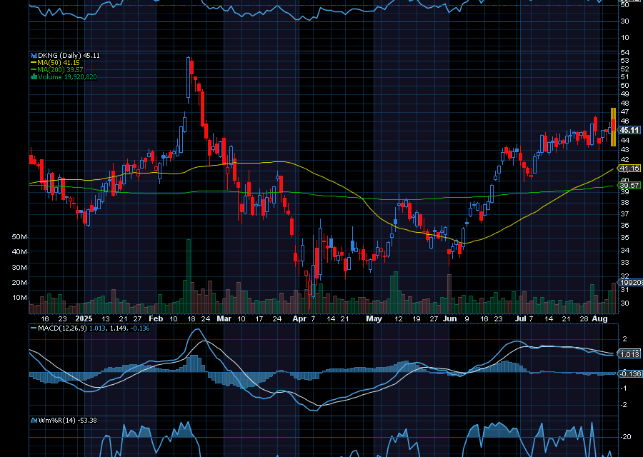643x457 pixels.
Task: Select the Volume 19,920,820 legend label
Action: pos(68,76)
